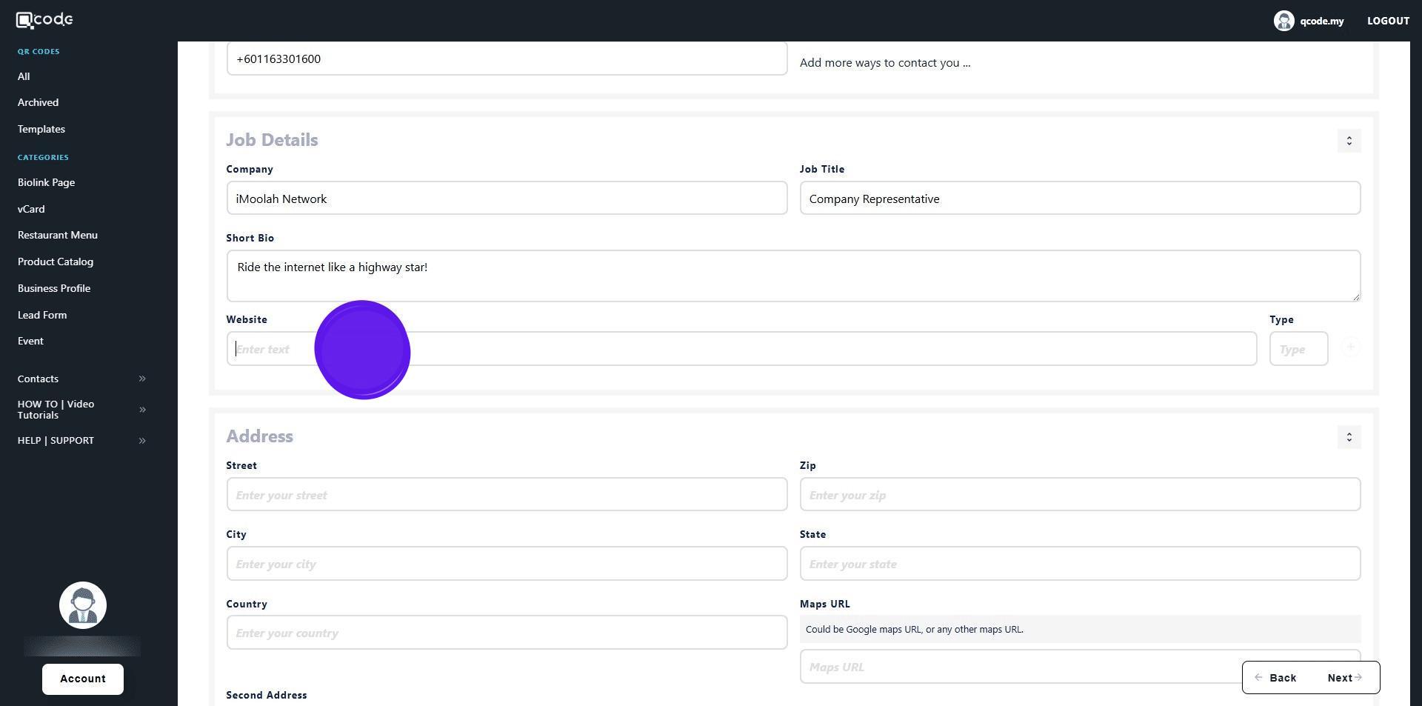Open the Restaurant Menu category
This screenshot has width=1422, height=706.
tap(58, 235)
